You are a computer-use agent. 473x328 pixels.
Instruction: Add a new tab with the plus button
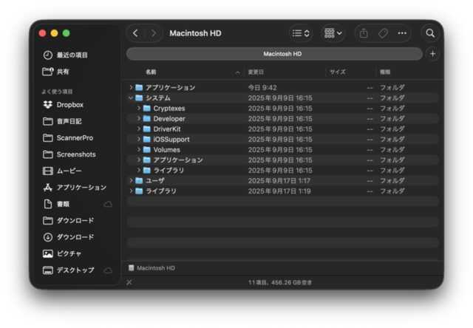[x=433, y=54]
